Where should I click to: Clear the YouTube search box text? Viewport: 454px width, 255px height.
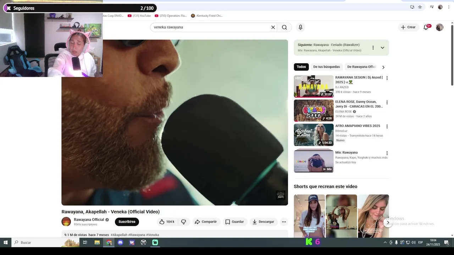click(x=273, y=27)
